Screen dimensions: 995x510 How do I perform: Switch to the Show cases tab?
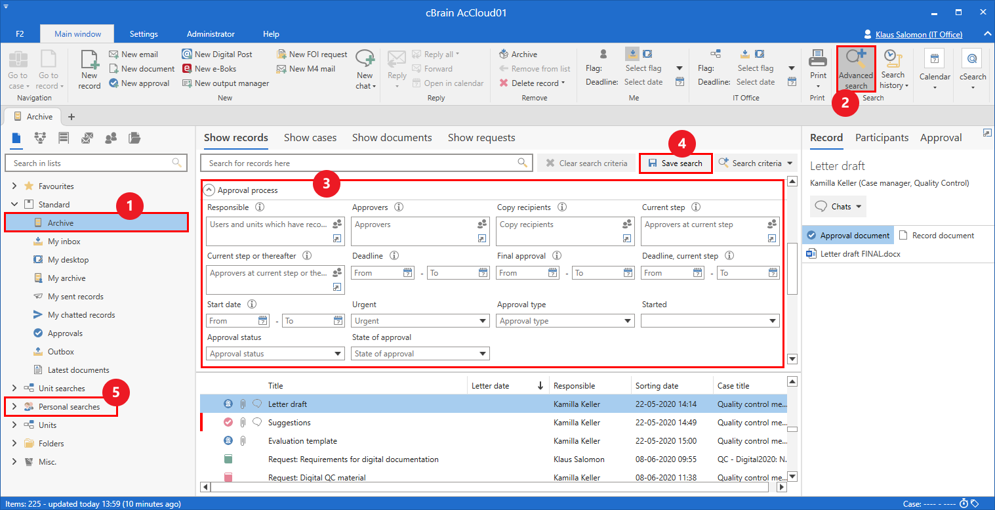click(310, 138)
